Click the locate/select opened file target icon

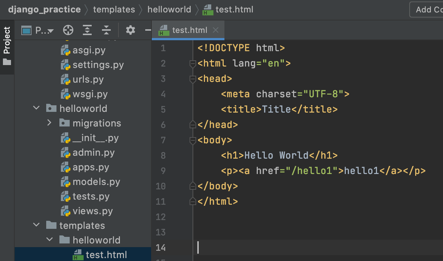(68, 30)
